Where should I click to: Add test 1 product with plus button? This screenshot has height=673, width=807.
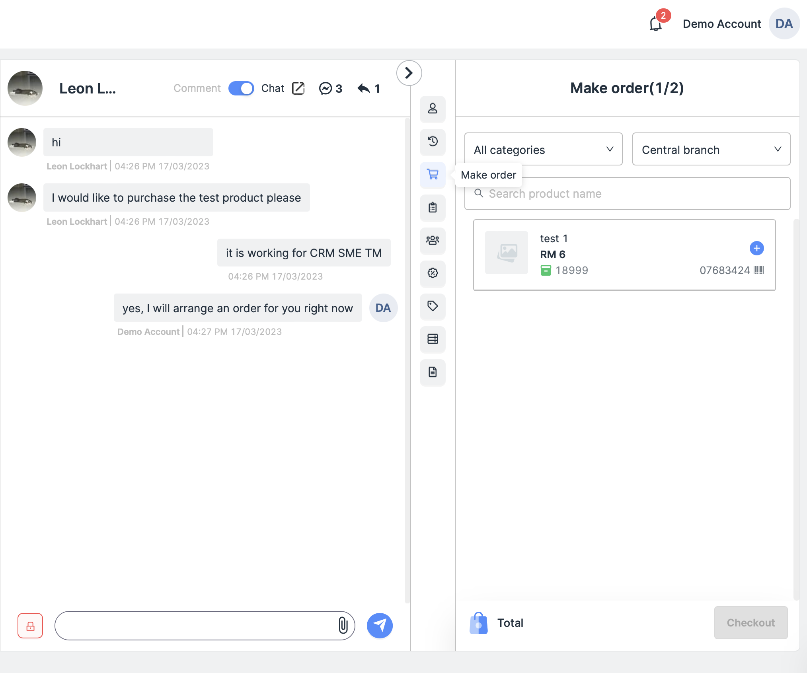tap(756, 248)
